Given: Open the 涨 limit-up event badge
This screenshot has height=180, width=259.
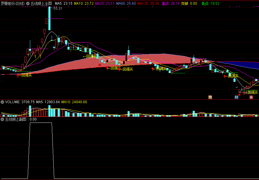Looking at the screenshot, I should (x=251, y=97).
